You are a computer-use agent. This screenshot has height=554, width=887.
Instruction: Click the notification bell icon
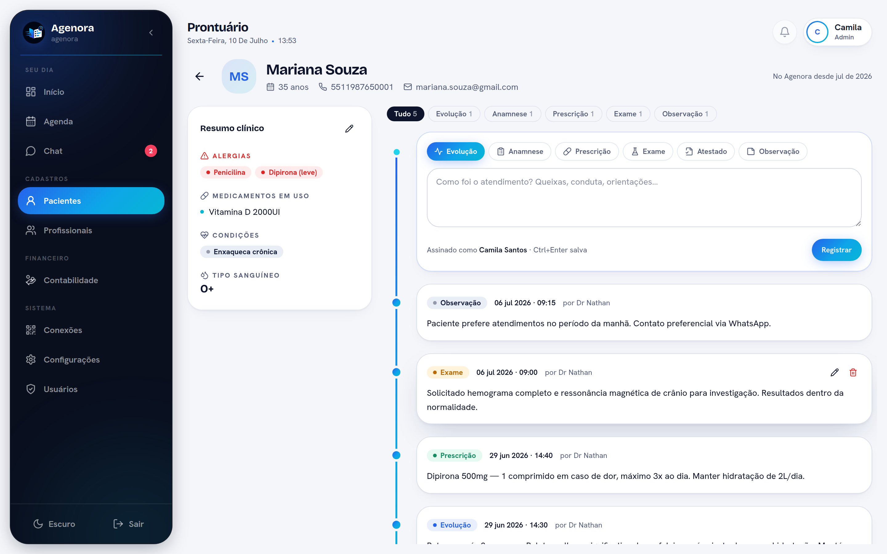[x=784, y=32]
